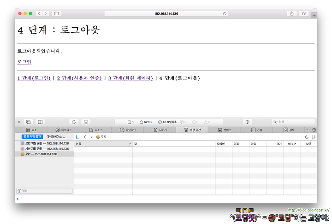Click the 192.168.114.136 address bar
The height and width of the screenshot is (224, 332).
[166, 13]
